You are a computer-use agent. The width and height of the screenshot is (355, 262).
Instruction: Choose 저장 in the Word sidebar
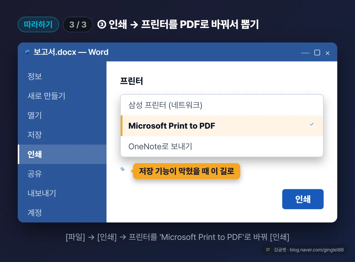62,135
